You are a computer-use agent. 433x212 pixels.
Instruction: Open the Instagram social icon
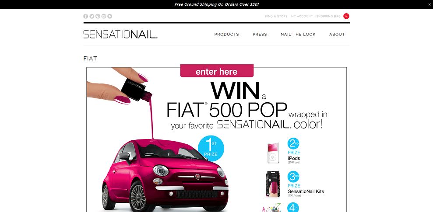click(104, 16)
